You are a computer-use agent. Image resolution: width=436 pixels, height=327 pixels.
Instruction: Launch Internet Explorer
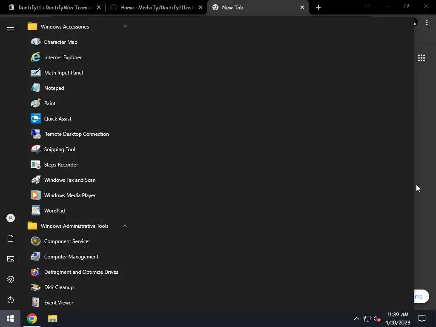click(x=78, y=57)
